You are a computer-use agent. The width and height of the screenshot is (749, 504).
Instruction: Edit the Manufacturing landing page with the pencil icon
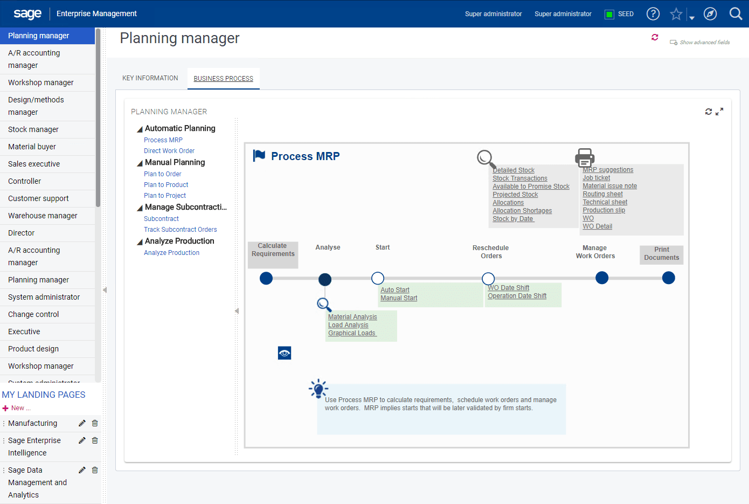82,423
